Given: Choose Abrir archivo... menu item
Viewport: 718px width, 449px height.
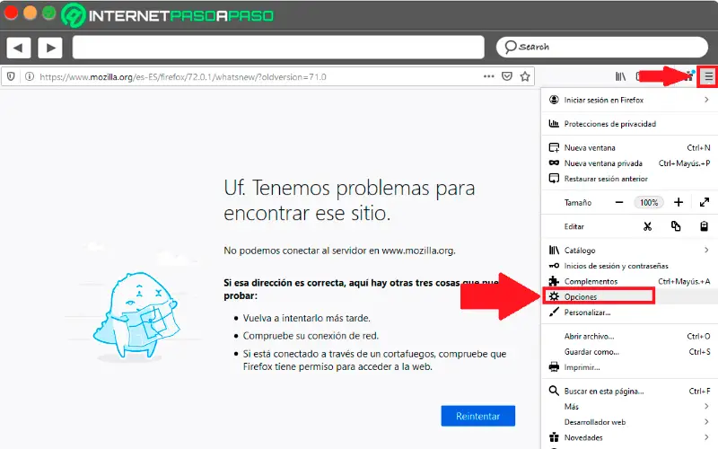Looking at the screenshot, I should point(630,336).
